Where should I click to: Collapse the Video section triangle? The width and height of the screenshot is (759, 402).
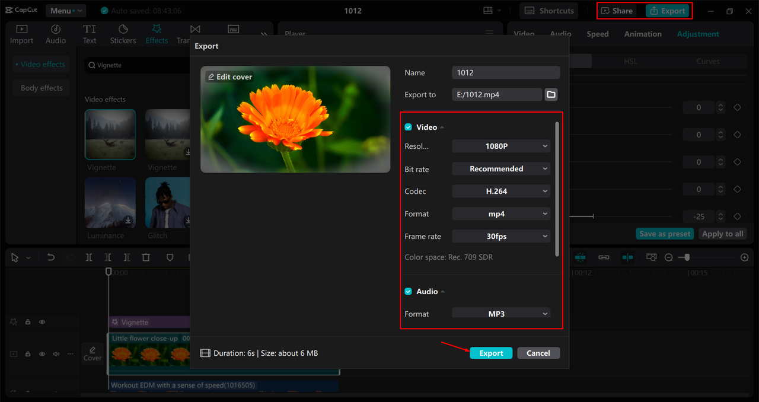click(x=442, y=127)
